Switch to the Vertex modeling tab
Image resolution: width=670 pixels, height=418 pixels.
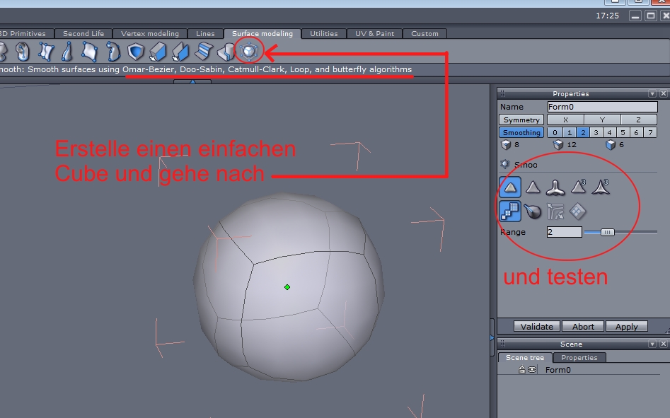pos(149,34)
